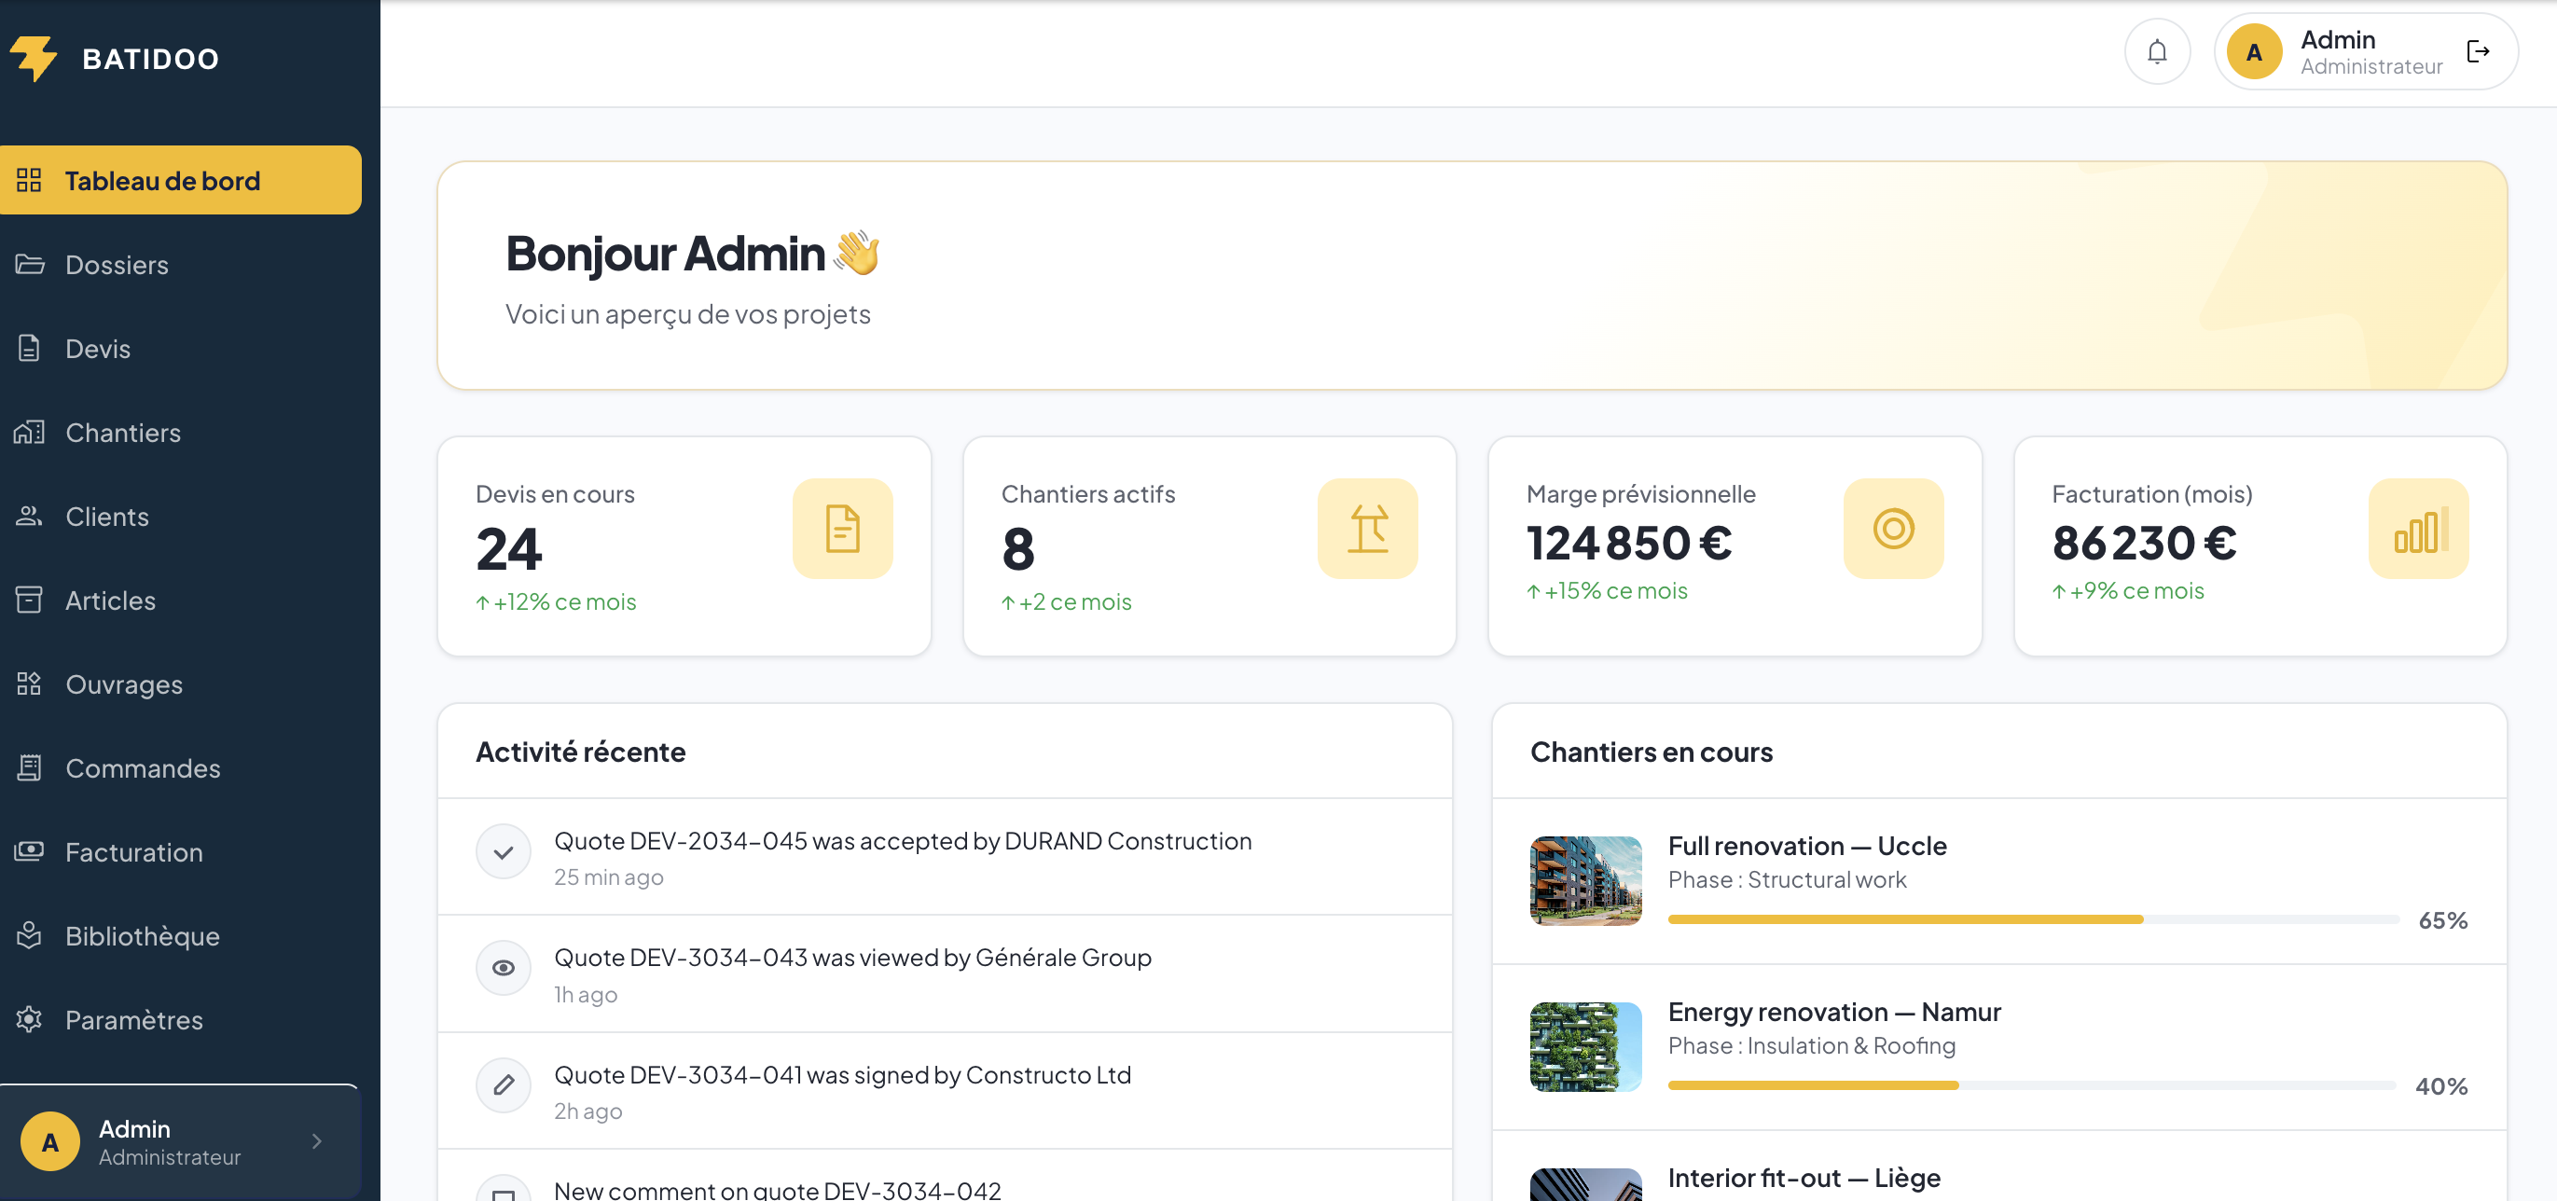Click 'Quote DEV-3034-041 was signed by Constructo Ltd'
Viewport: 2557px width, 1201px height.
pyautogui.click(x=843, y=1074)
